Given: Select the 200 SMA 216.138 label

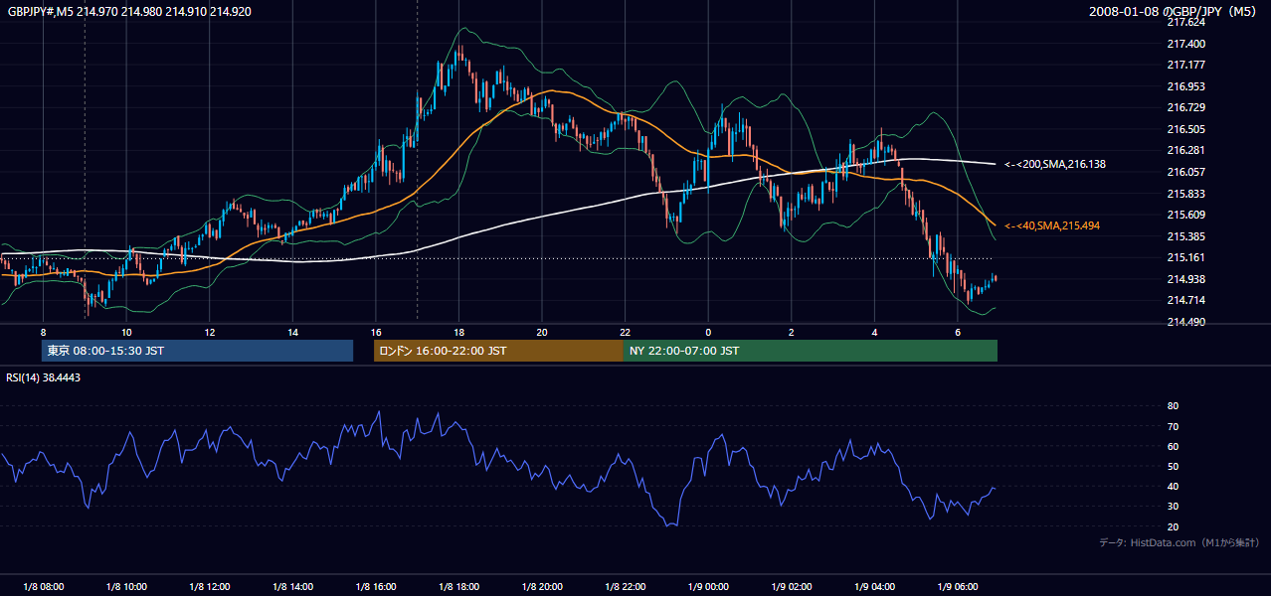Looking at the screenshot, I should point(1055,164).
